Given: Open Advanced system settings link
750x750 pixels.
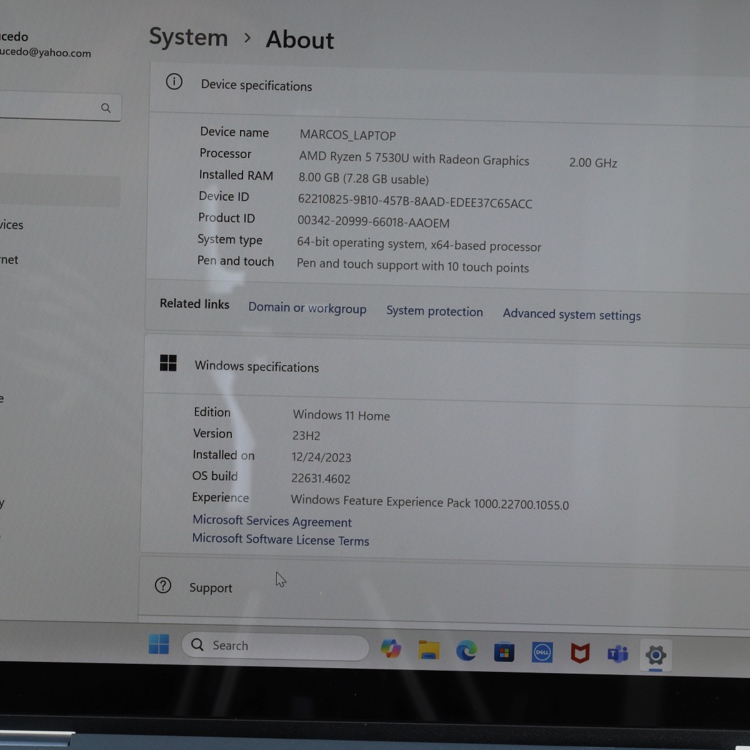Looking at the screenshot, I should (572, 314).
